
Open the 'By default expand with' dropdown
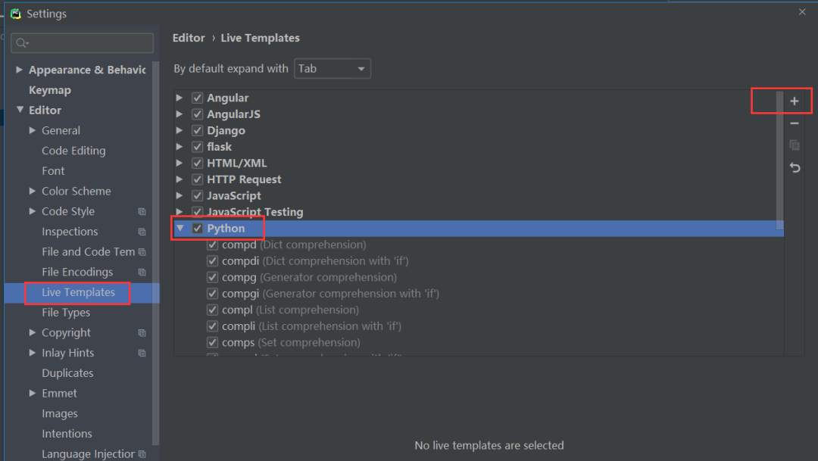tap(332, 68)
